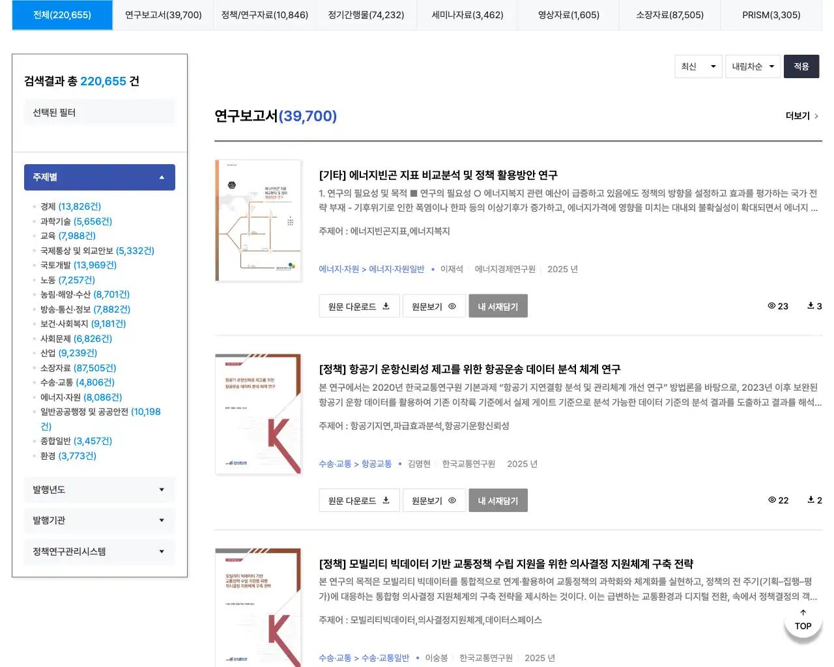Click the TOP scroll-to-top arrow icon

pyautogui.click(x=803, y=612)
